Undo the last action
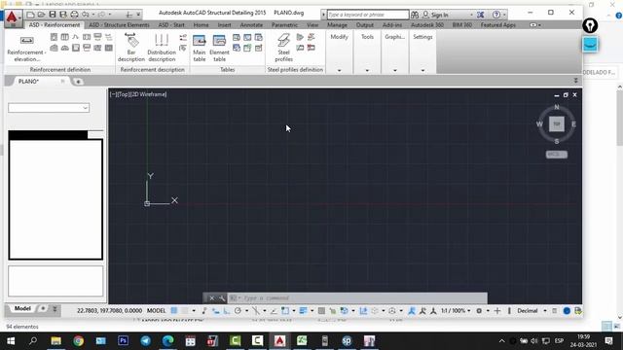 click(86, 15)
